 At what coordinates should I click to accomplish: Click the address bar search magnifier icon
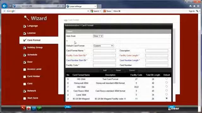click(58, 6)
